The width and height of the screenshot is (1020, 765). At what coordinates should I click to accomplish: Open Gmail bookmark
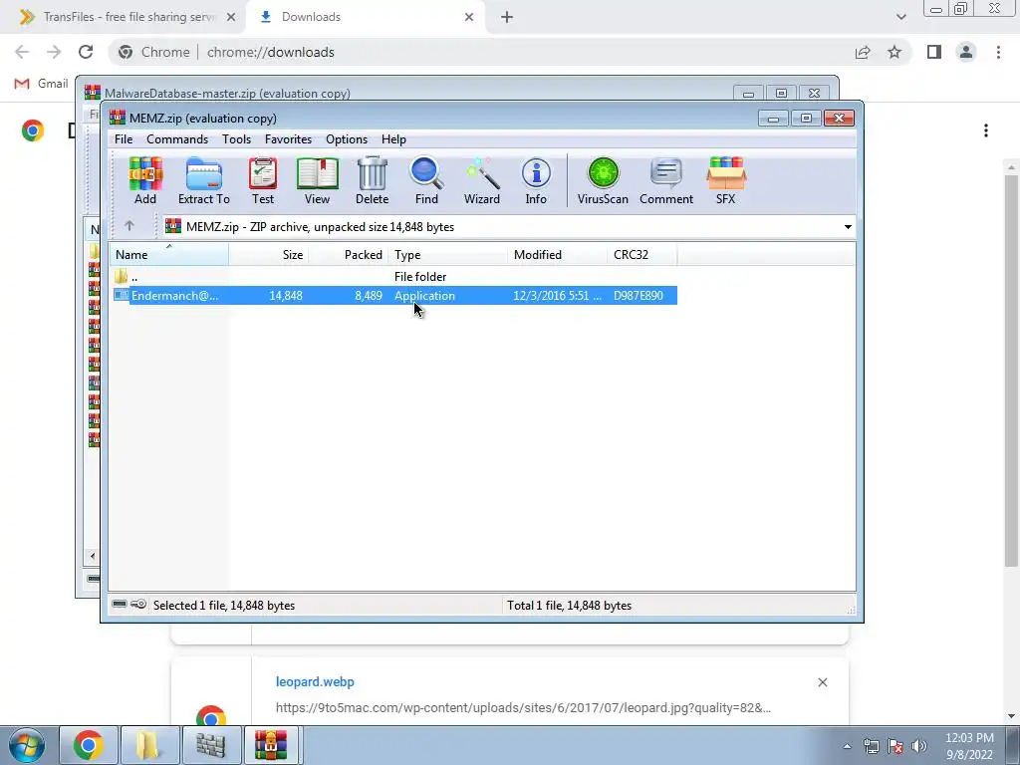point(41,84)
